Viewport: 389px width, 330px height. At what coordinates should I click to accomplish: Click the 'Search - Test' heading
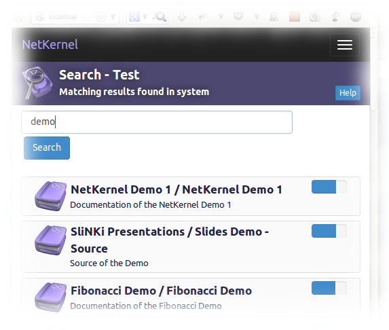click(99, 75)
